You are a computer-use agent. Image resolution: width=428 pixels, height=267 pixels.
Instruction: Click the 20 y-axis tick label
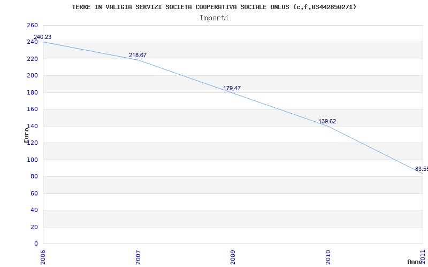(x=34, y=227)
